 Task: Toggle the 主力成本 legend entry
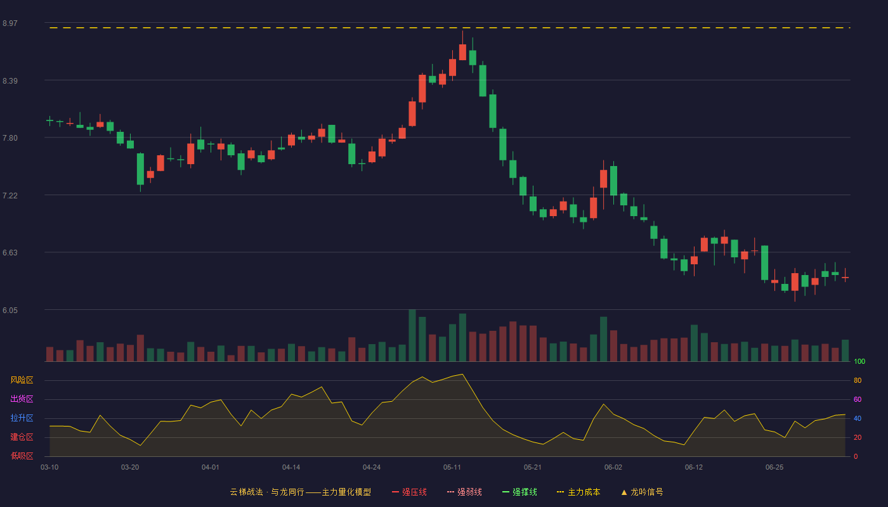point(578,492)
